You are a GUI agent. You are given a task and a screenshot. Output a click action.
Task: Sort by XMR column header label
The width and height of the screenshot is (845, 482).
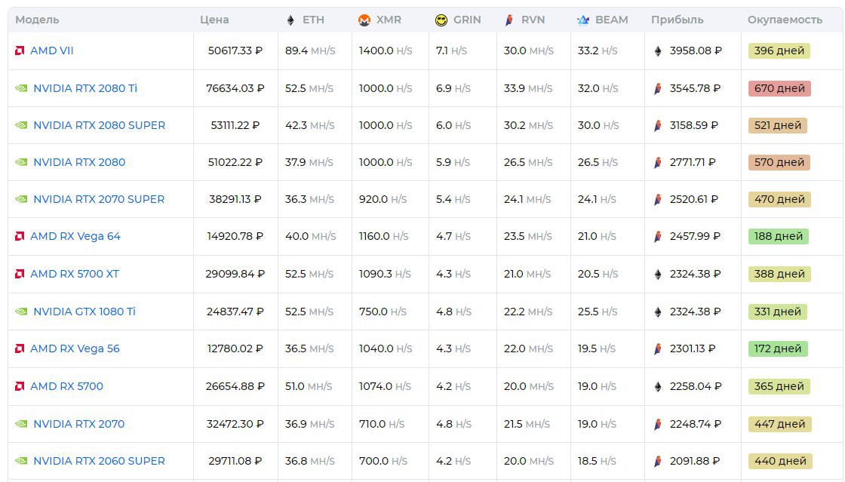coord(389,20)
